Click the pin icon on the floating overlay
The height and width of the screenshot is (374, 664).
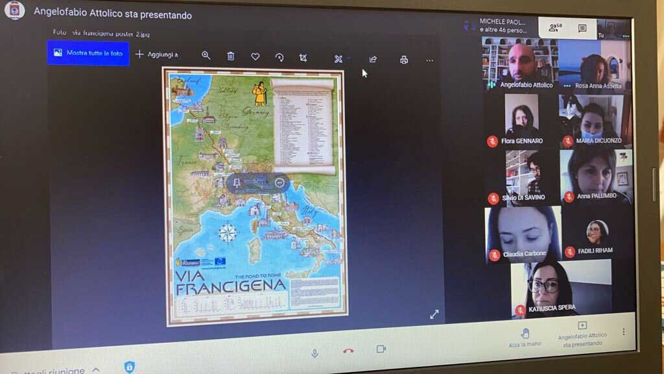coord(237,182)
